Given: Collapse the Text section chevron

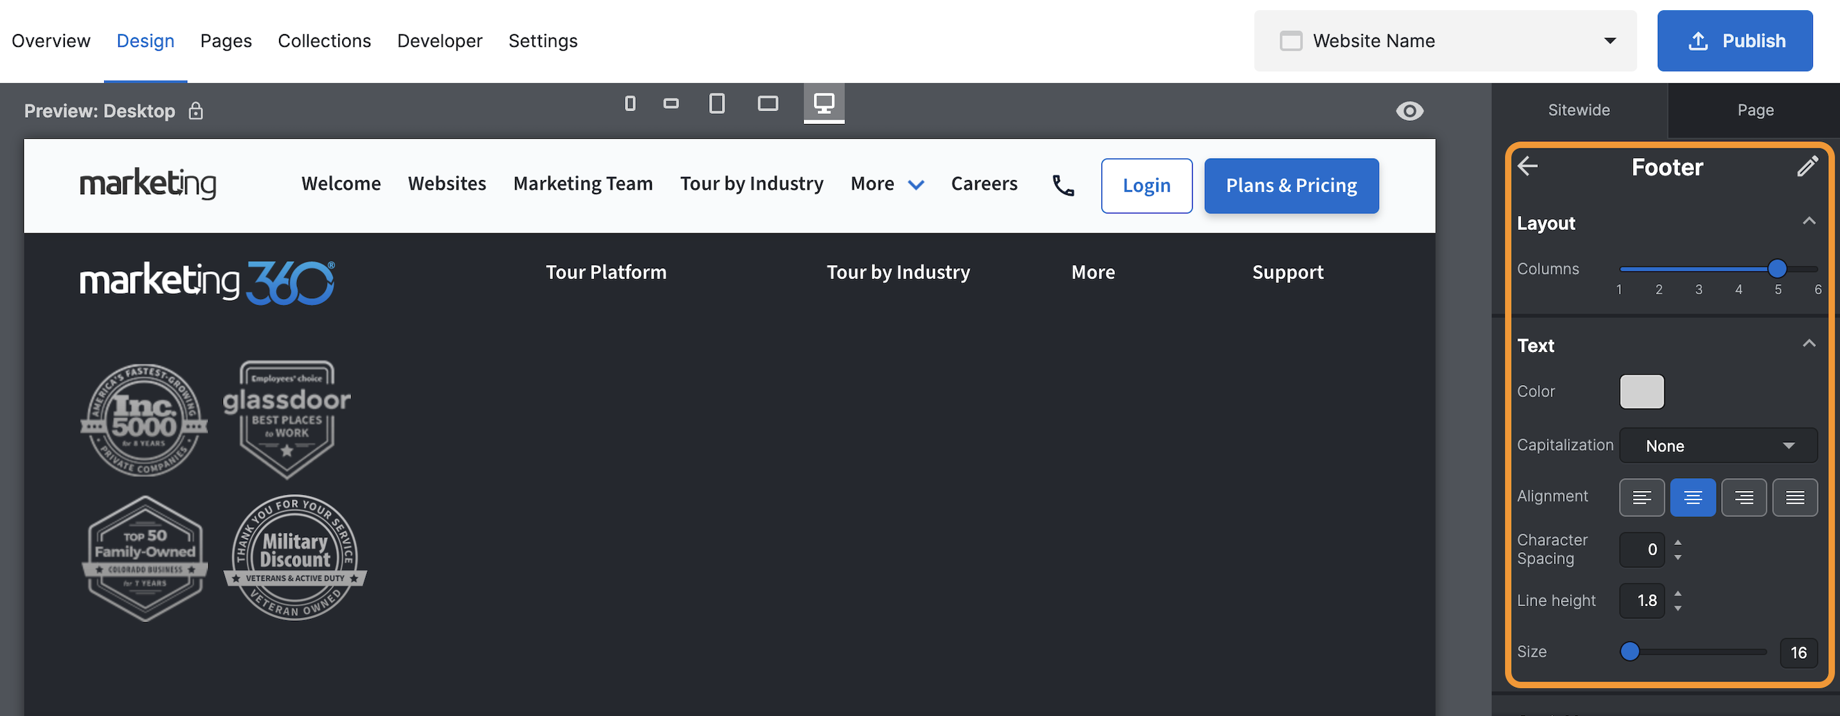Looking at the screenshot, I should tap(1808, 344).
